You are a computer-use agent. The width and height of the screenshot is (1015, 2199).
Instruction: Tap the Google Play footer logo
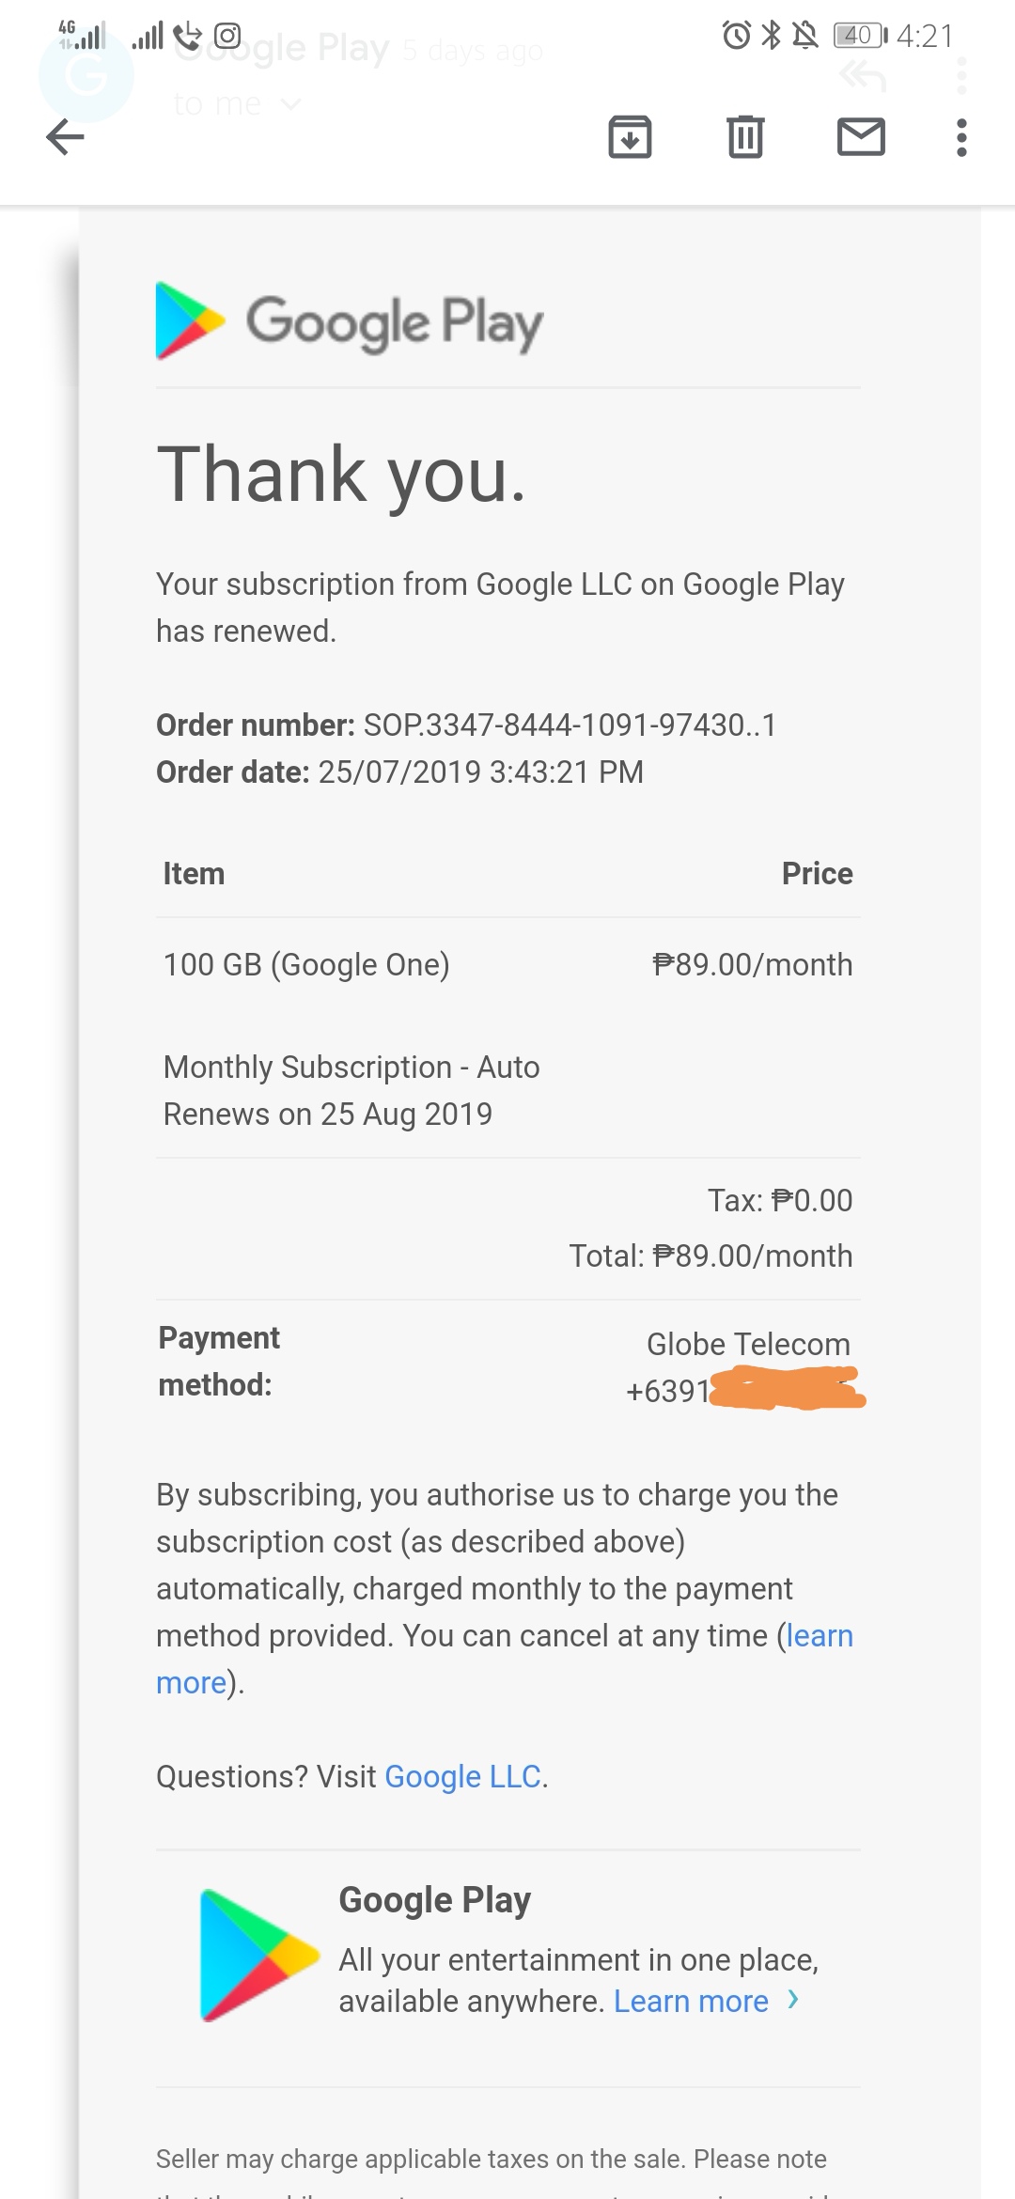click(x=259, y=1955)
